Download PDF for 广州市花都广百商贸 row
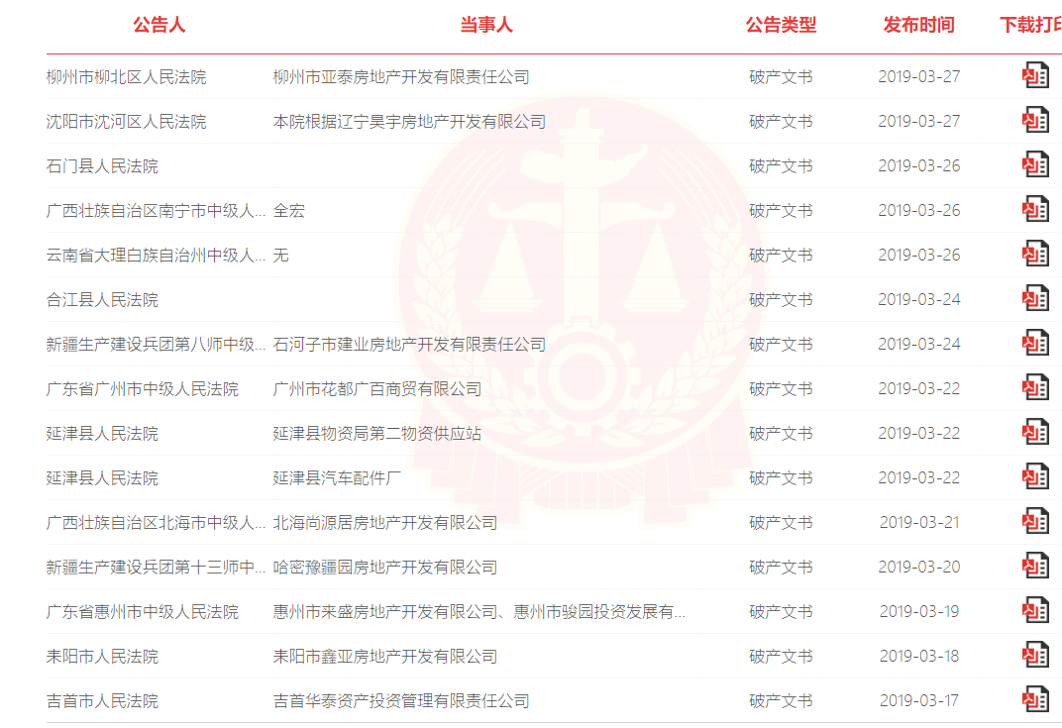The image size is (1062, 728). click(1035, 388)
